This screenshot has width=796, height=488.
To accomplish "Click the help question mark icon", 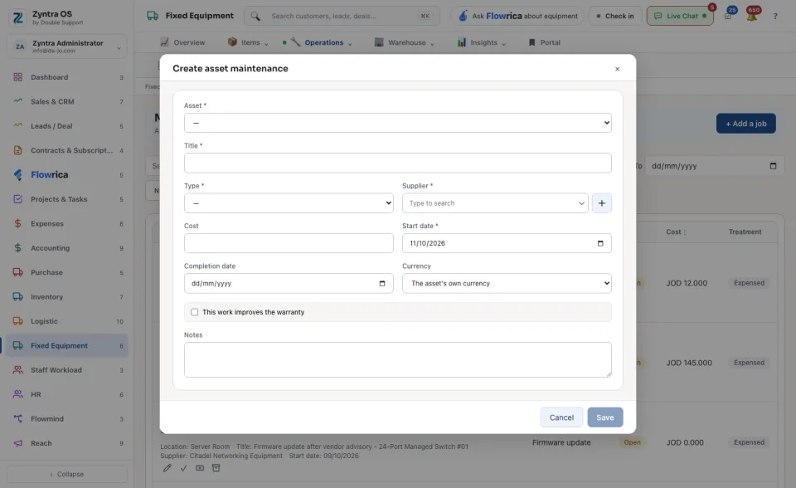I will pyautogui.click(x=775, y=17).
